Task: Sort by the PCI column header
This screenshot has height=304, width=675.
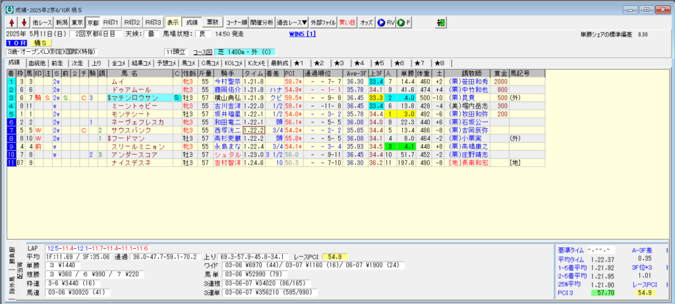Action: pos(293,74)
